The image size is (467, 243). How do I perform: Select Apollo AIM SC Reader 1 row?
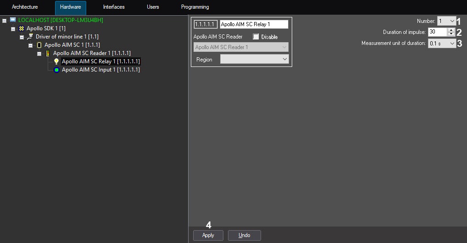[92, 53]
